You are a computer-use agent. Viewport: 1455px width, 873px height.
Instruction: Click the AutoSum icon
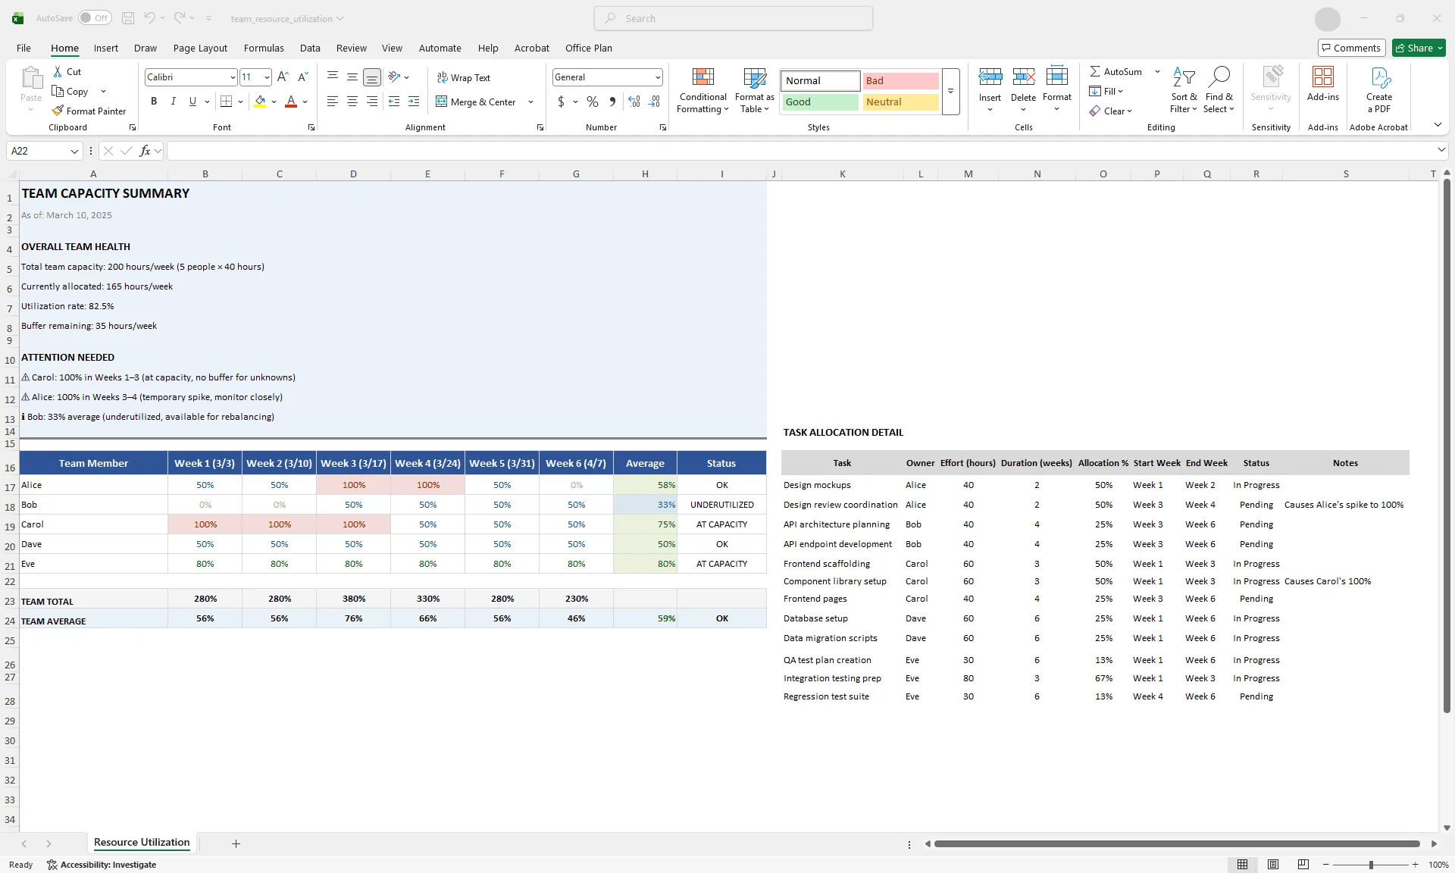(1097, 71)
